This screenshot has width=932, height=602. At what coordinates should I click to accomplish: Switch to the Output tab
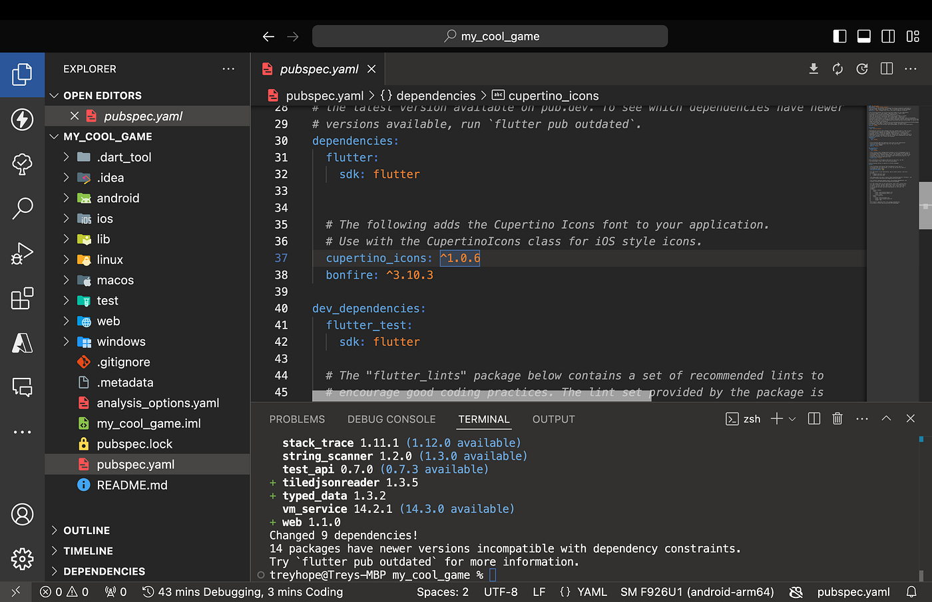click(x=553, y=419)
